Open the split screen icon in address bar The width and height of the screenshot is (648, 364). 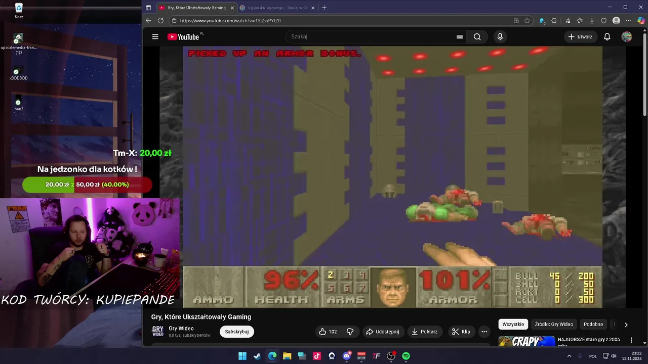516,21
